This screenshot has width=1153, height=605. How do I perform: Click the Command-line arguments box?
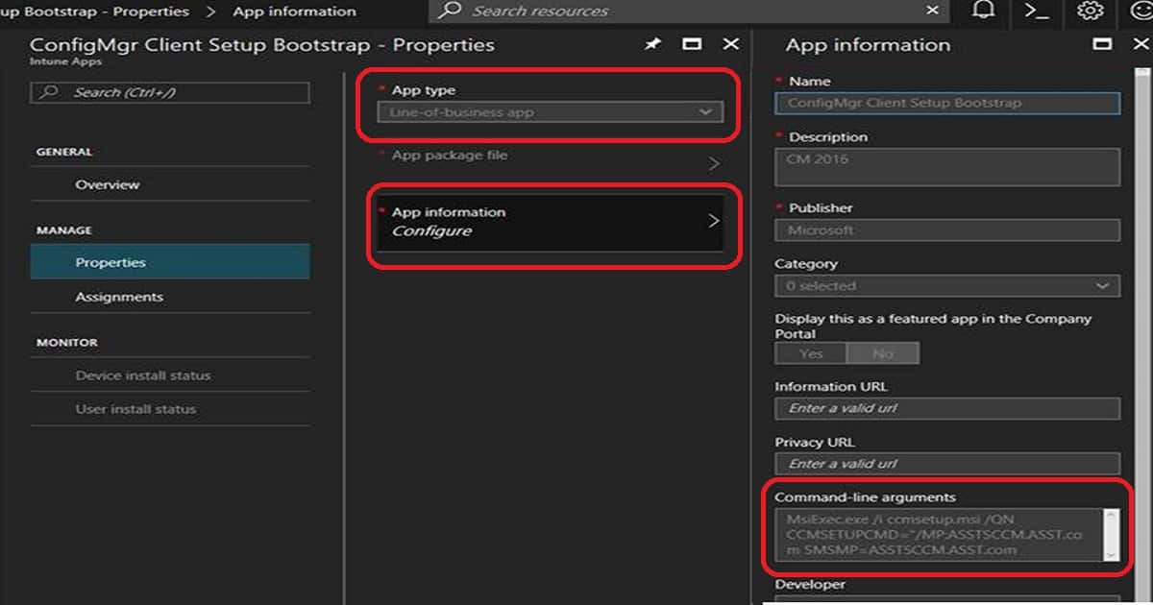coord(940,535)
